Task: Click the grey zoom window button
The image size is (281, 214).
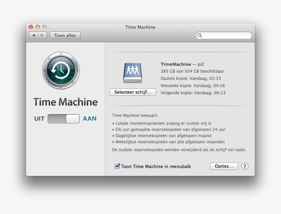Action: click(x=44, y=27)
